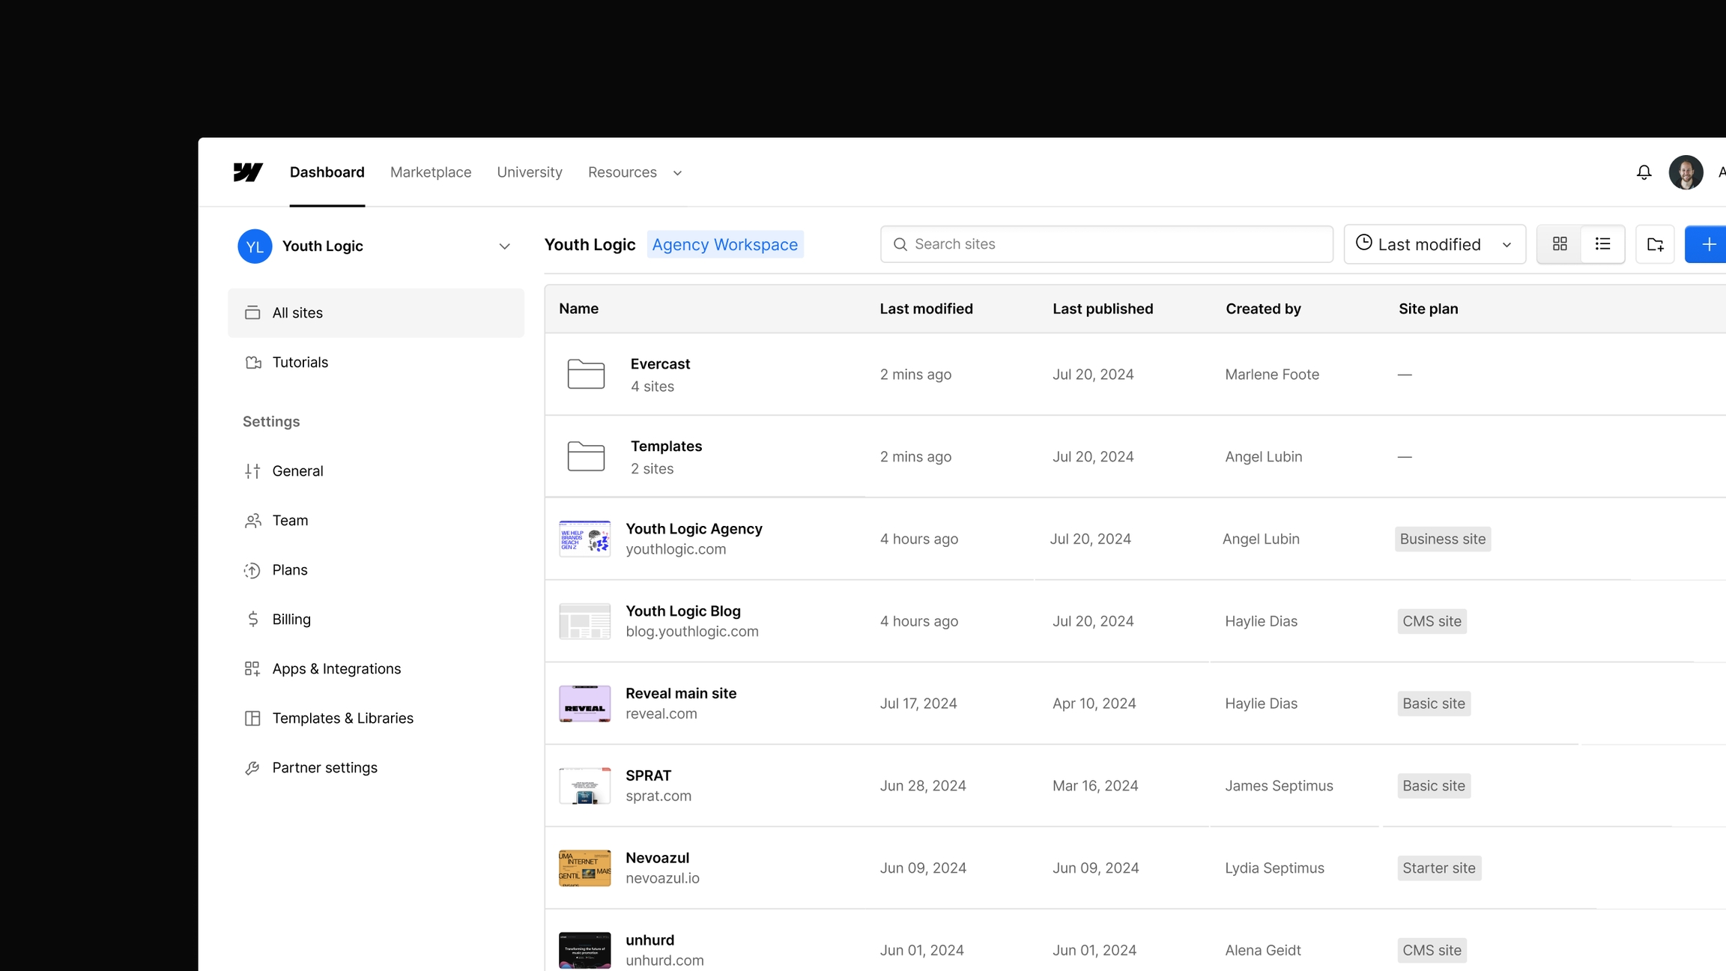Open Partner settings in sidebar

[x=324, y=767]
